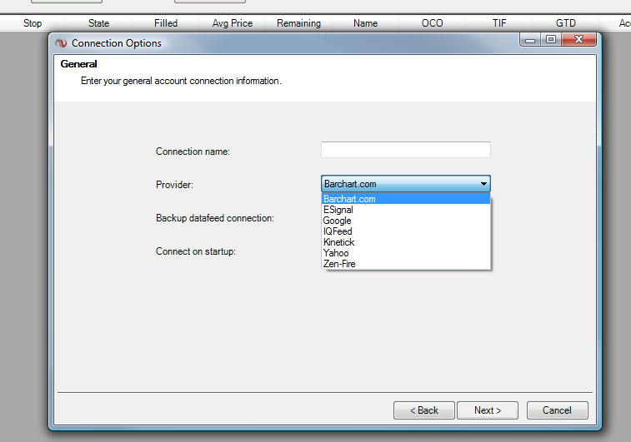Screen dimensions: 631x442
Task: Close the Connection Options window
Action: click(578, 40)
